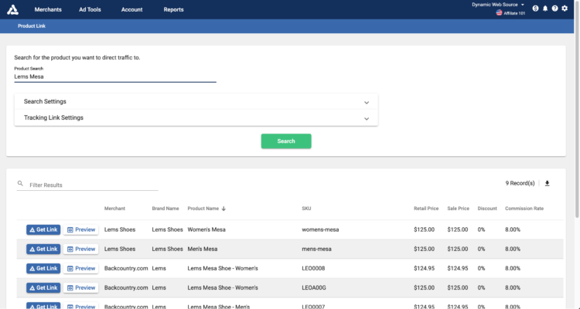Click the Filter Results text field
The height and width of the screenshot is (309, 580).
pos(93,185)
